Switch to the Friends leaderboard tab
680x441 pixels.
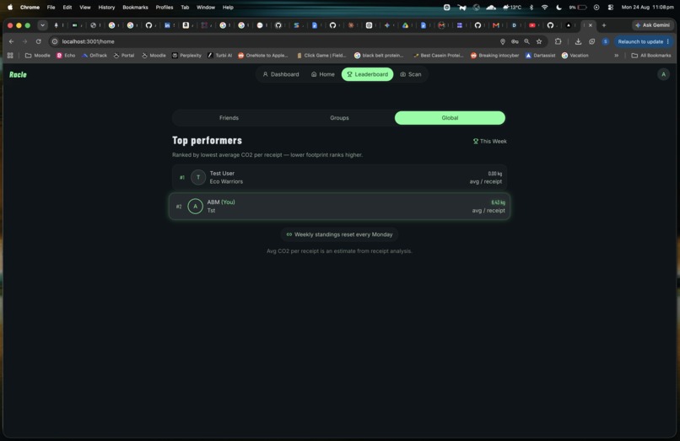click(x=229, y=118)
